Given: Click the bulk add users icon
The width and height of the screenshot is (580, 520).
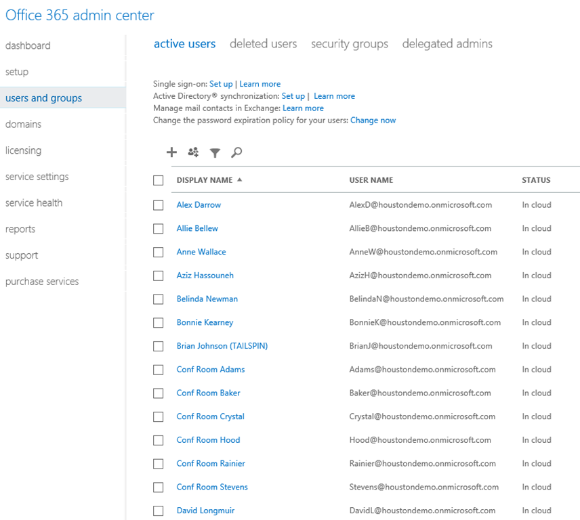Looking at the screenshot, I should point(193,152).
